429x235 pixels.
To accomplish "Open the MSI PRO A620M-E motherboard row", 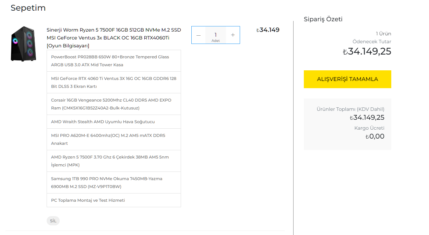I will (x=114, y=139).
